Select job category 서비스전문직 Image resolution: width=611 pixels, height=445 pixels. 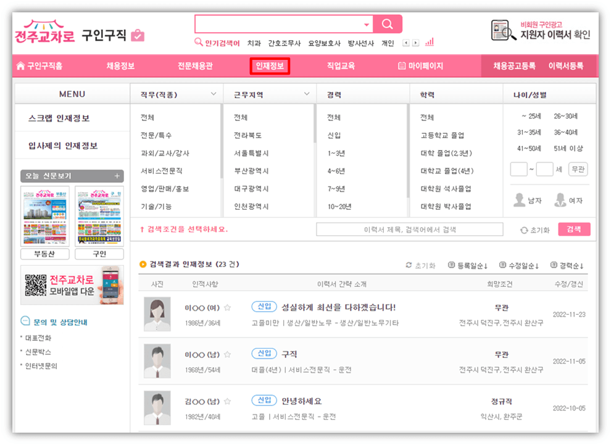(x=161, y=171)
